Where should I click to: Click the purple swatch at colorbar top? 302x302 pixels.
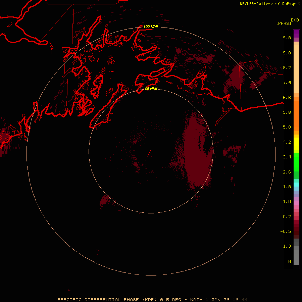pyautogui.click(x=296, y=34)
